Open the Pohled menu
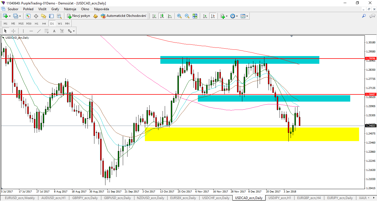 (x=28, y=9)
